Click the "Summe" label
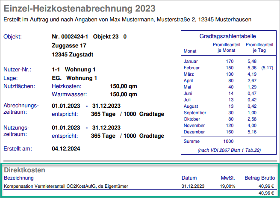This screenshot has height=198, width=280. tap(192, 142)
